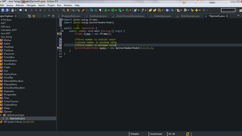Click the Save All toolbar icon
Screen dimensions: 242x136
pyautogui.click(x=7, y=10)
